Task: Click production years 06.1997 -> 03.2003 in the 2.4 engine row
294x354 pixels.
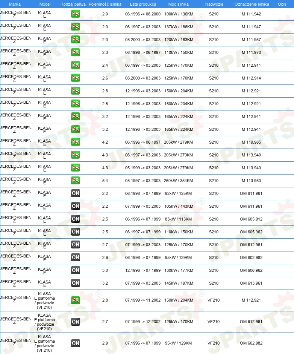Action: 143,65
